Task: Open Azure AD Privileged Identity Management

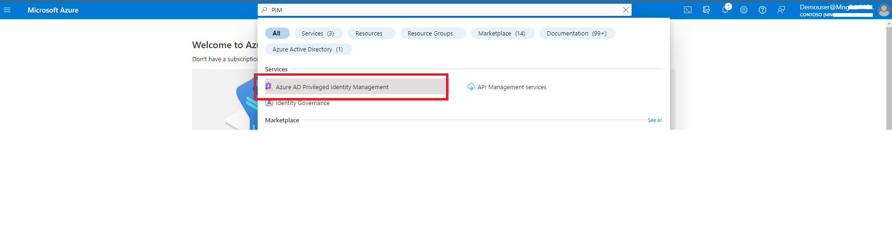Action: coord(332,87)
